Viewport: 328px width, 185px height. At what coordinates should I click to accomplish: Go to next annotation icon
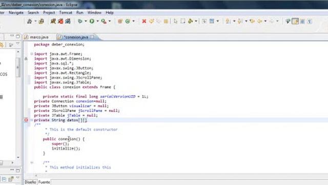tap(228, 21)
